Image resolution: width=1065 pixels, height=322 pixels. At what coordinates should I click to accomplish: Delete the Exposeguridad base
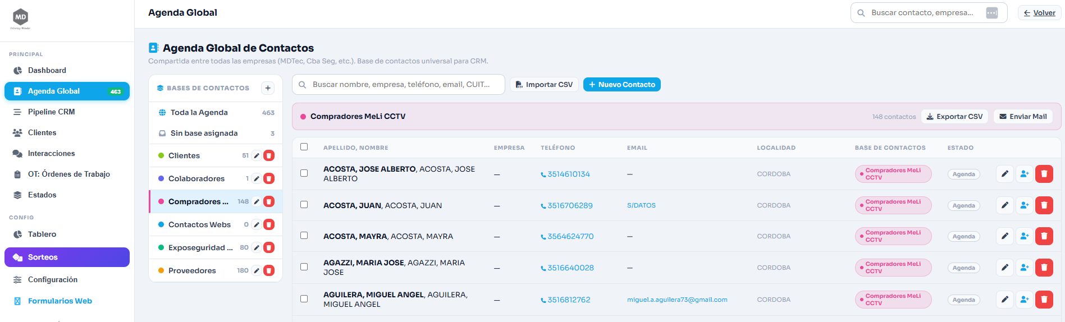269,247
